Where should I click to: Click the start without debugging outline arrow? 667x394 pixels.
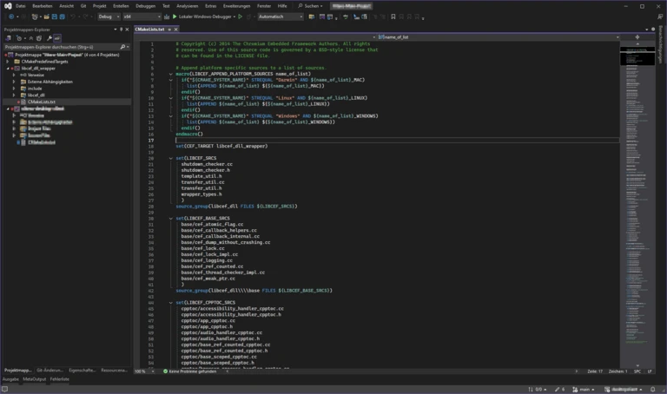241,16
